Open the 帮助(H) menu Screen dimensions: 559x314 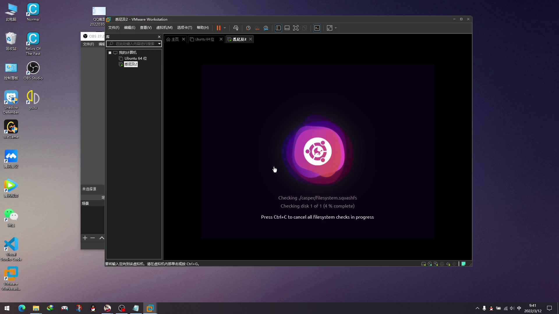[203, 28]
